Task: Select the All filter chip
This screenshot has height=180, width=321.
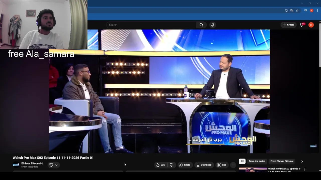Action: tap(242, 161)
